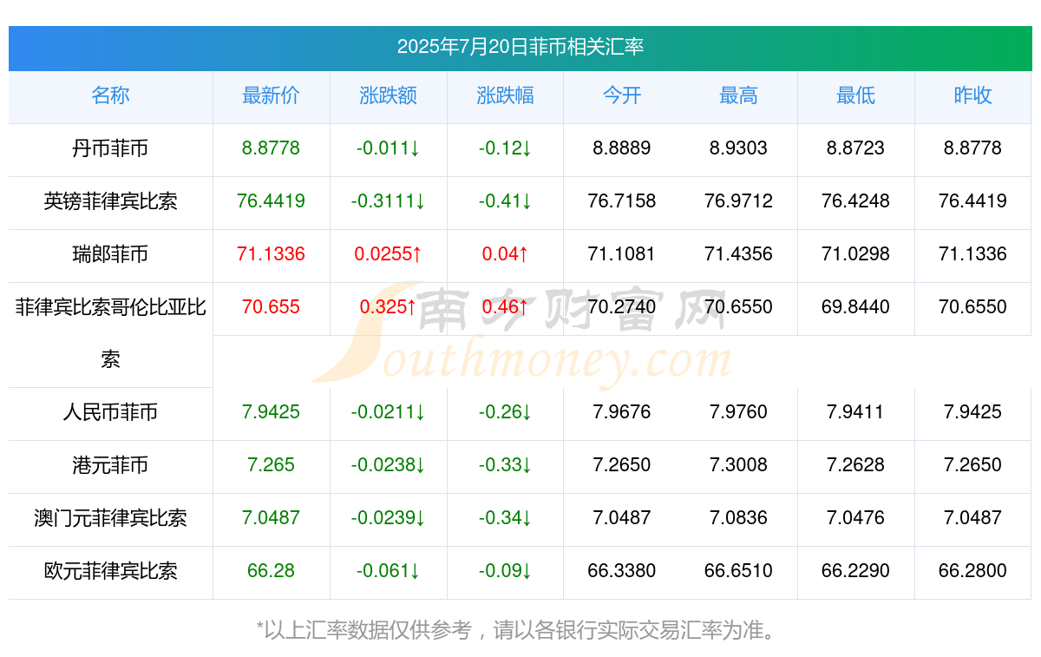The height and width of the screenshot is (657, 1041).
Task: Click change percent -0.41↓
Action: (505, 201)
